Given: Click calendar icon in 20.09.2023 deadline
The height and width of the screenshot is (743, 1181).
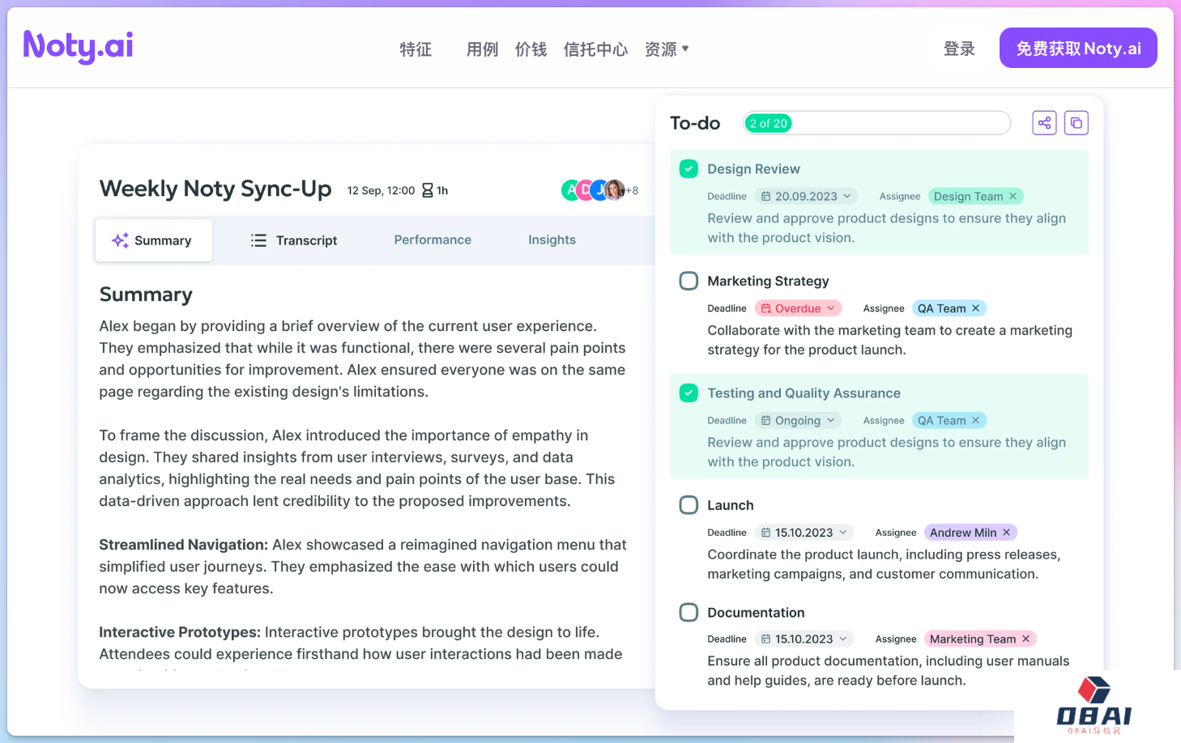Looking at the screenshot, I should 765,196.
